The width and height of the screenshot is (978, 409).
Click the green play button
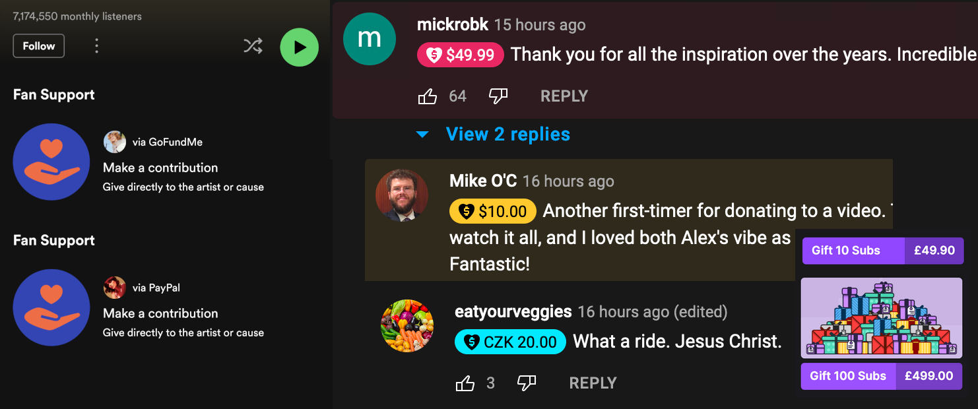(x=299, y=47)
